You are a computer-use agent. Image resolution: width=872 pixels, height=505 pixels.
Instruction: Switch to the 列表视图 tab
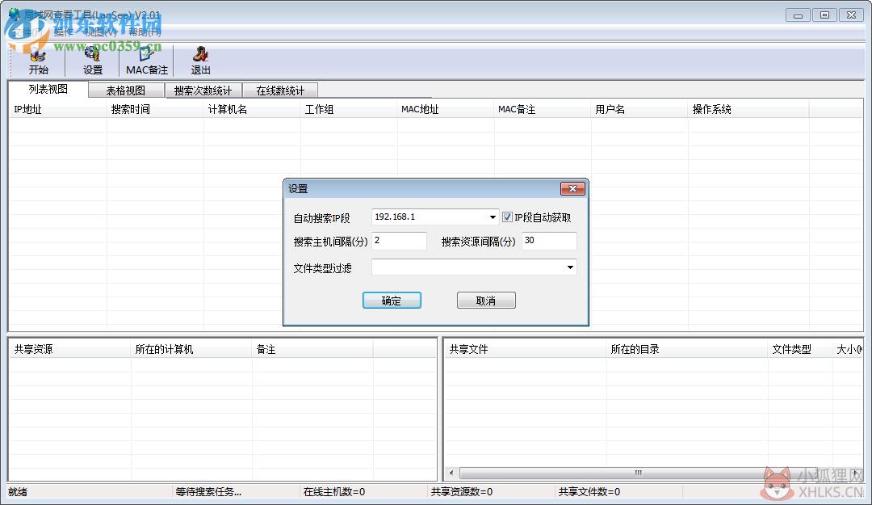pyautogui.click(x=48, y=89)
